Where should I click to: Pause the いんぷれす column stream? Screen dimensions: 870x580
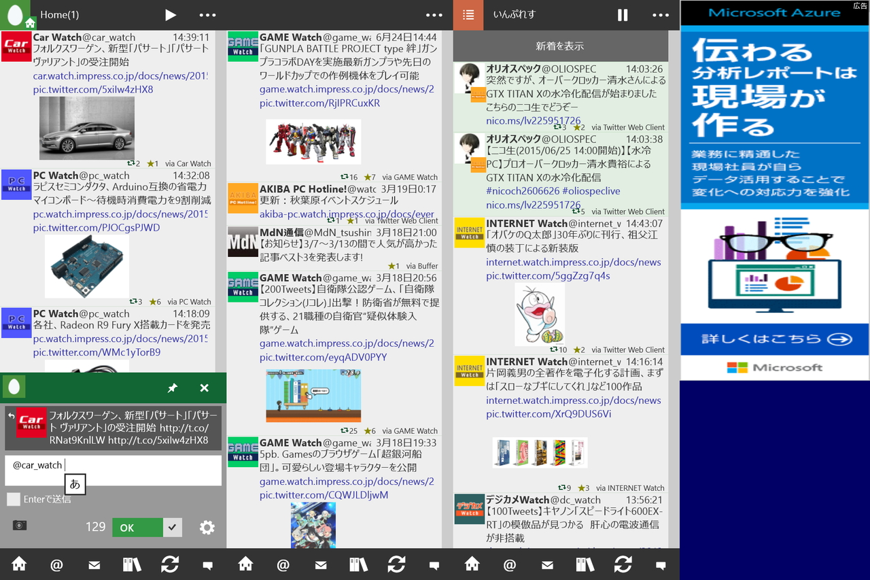[621, 14]
